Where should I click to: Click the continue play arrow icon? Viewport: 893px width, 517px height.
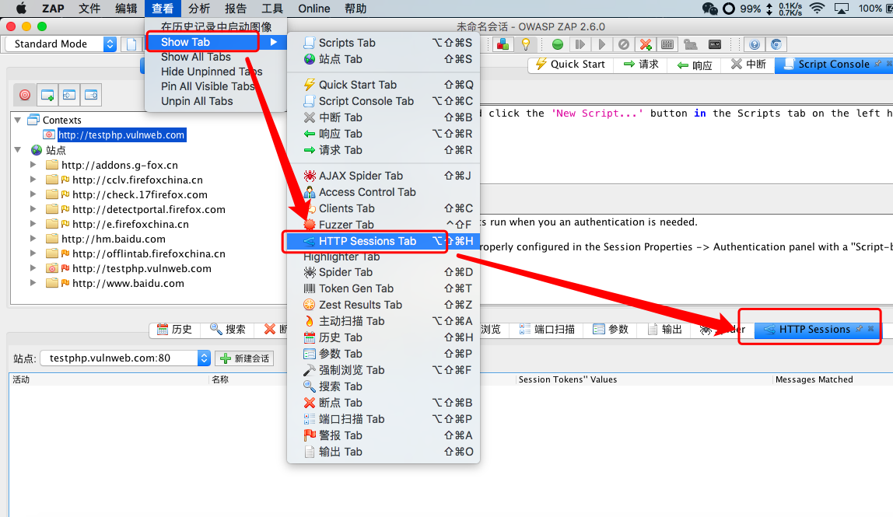601,44
